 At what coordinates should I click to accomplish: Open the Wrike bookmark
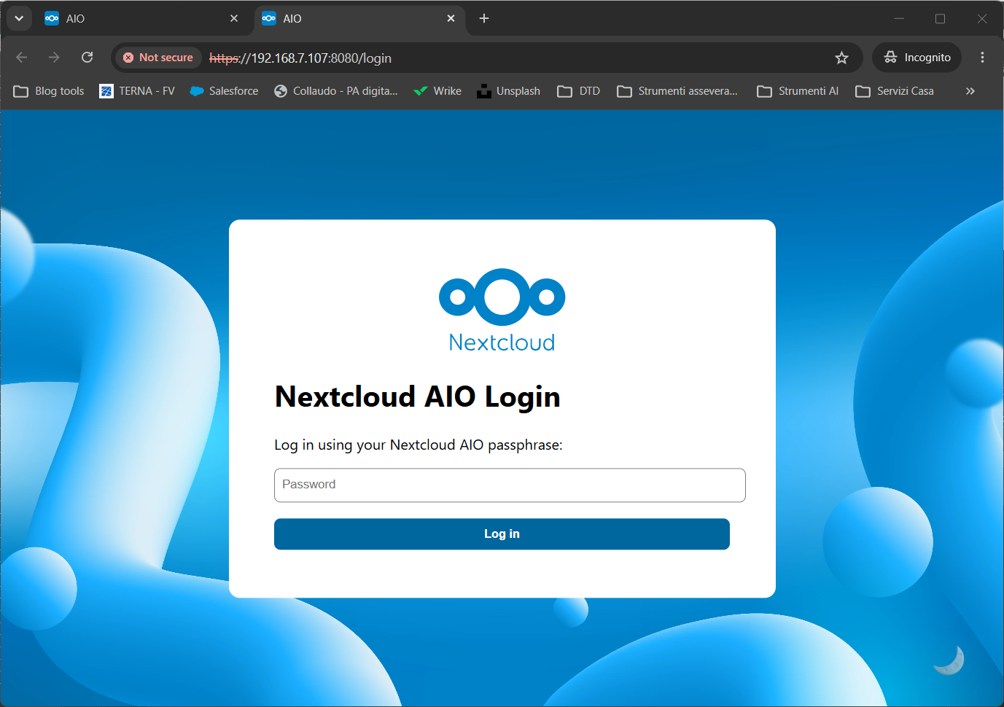[437, 91]
